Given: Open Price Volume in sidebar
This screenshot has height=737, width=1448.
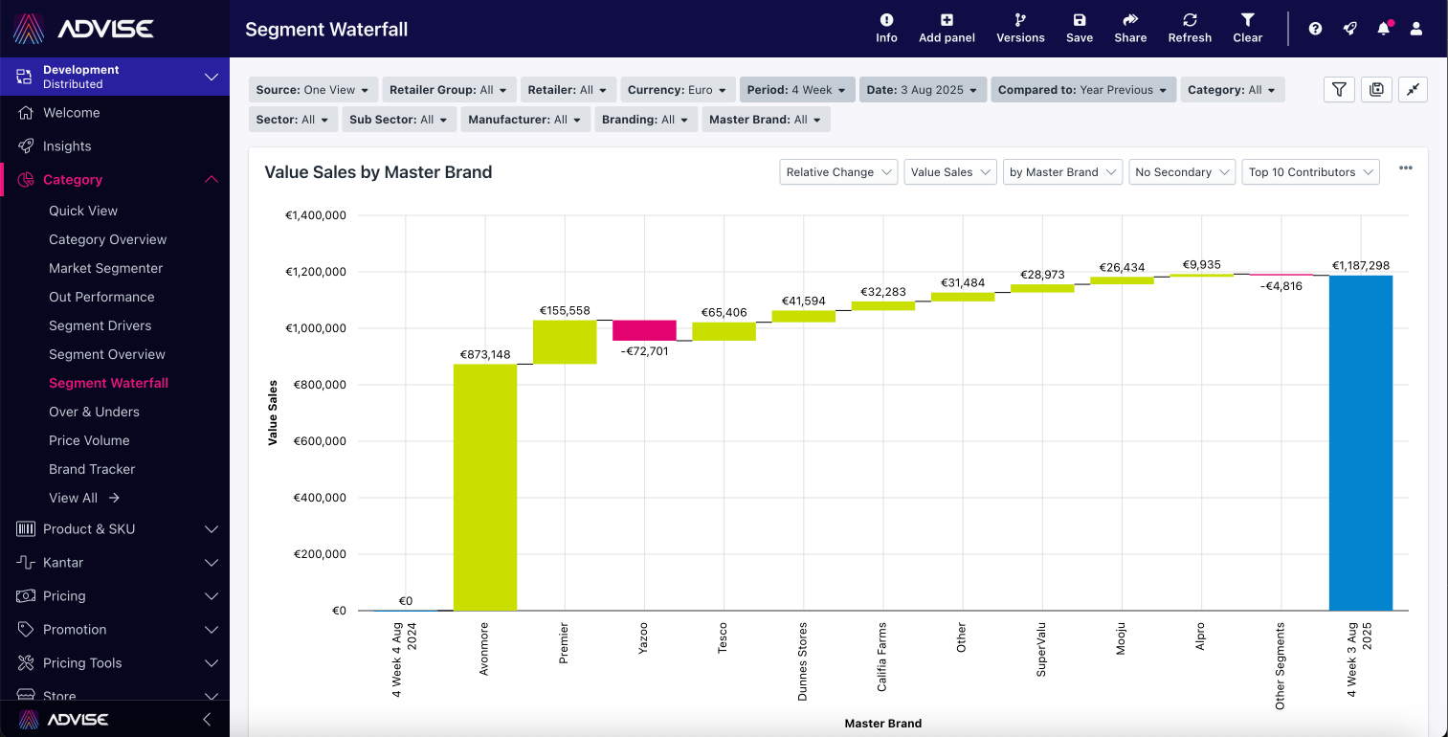Looking at the screenshot, I should pos(89,440).
